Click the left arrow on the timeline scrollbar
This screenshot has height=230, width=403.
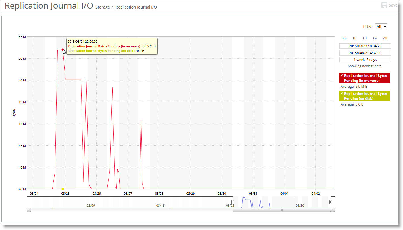28,210
